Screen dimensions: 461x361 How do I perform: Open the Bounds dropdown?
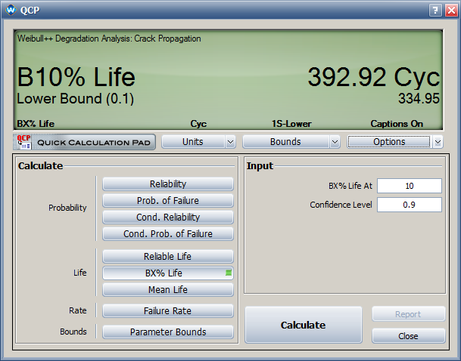coord(291,142)
